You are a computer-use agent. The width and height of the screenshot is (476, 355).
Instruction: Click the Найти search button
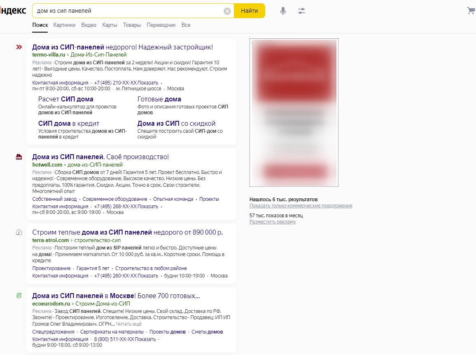point(249,11)
